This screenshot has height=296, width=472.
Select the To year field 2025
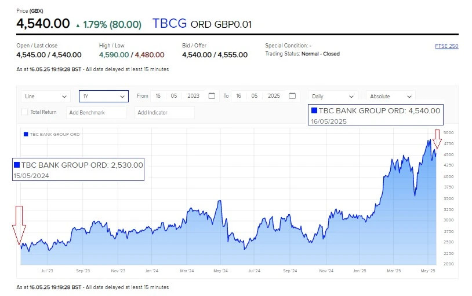click(x=274, y=96)
